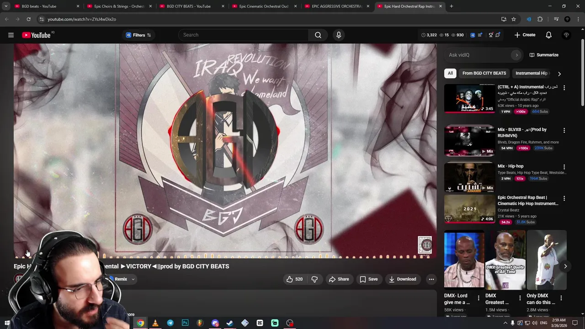Viewport: 585px width, 329px height.
Task: Open the Mix - BLVXB thumbnail
Action: click(469, 141)
